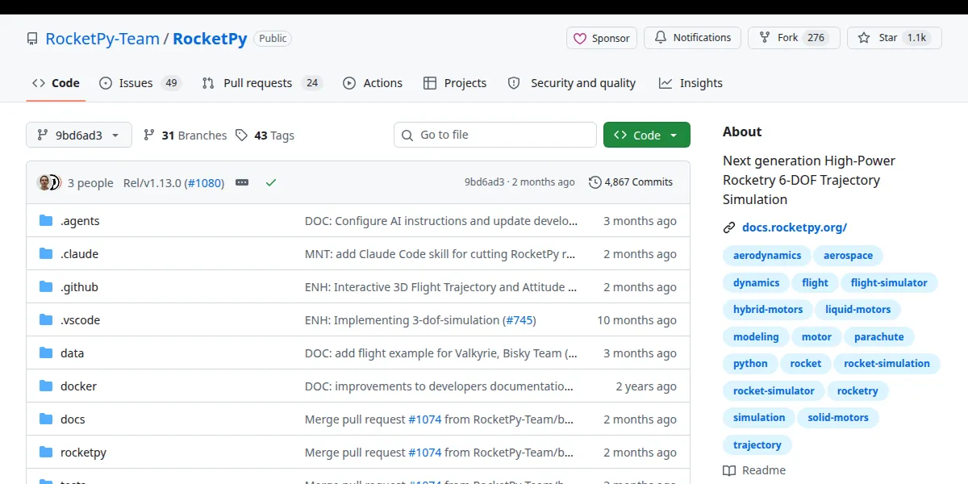968x484 pixels.
Task: Open the .agents folder name
Action: 80,221
